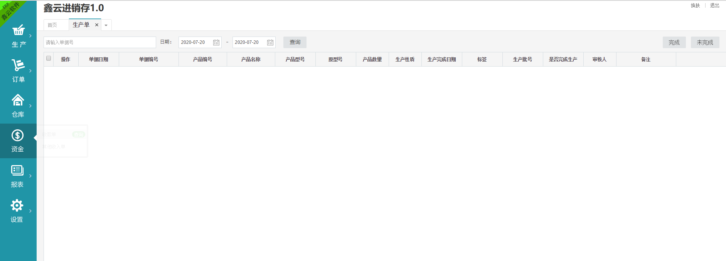This screenshot has height=261, width=726.
Task: Open the 报表 report icon
Action: pyautogui.click(x=17, y=170)
